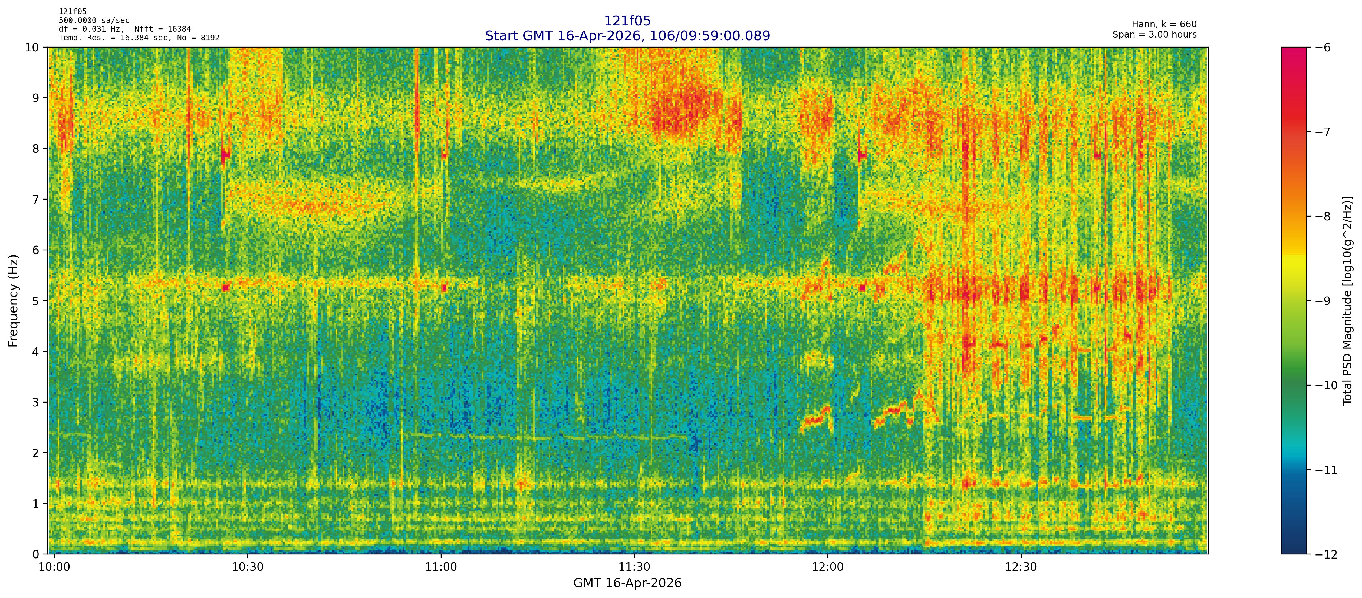
Task: Click the 'GMT 16-Apr-2026' x-axis label
Action: [x=627, y=583]
